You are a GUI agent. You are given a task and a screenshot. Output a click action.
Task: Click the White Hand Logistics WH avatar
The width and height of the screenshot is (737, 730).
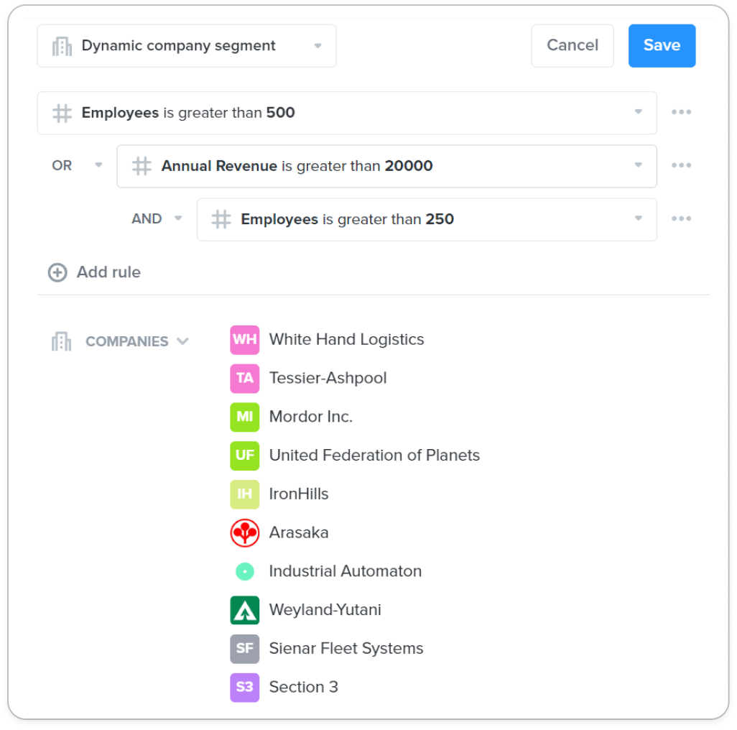pos(244,339)
